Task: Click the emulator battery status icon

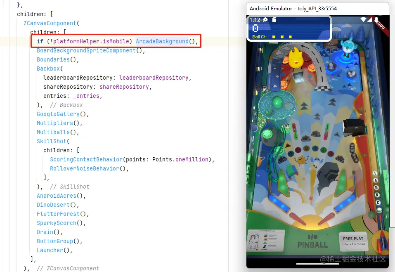Action: pos(376,20)
